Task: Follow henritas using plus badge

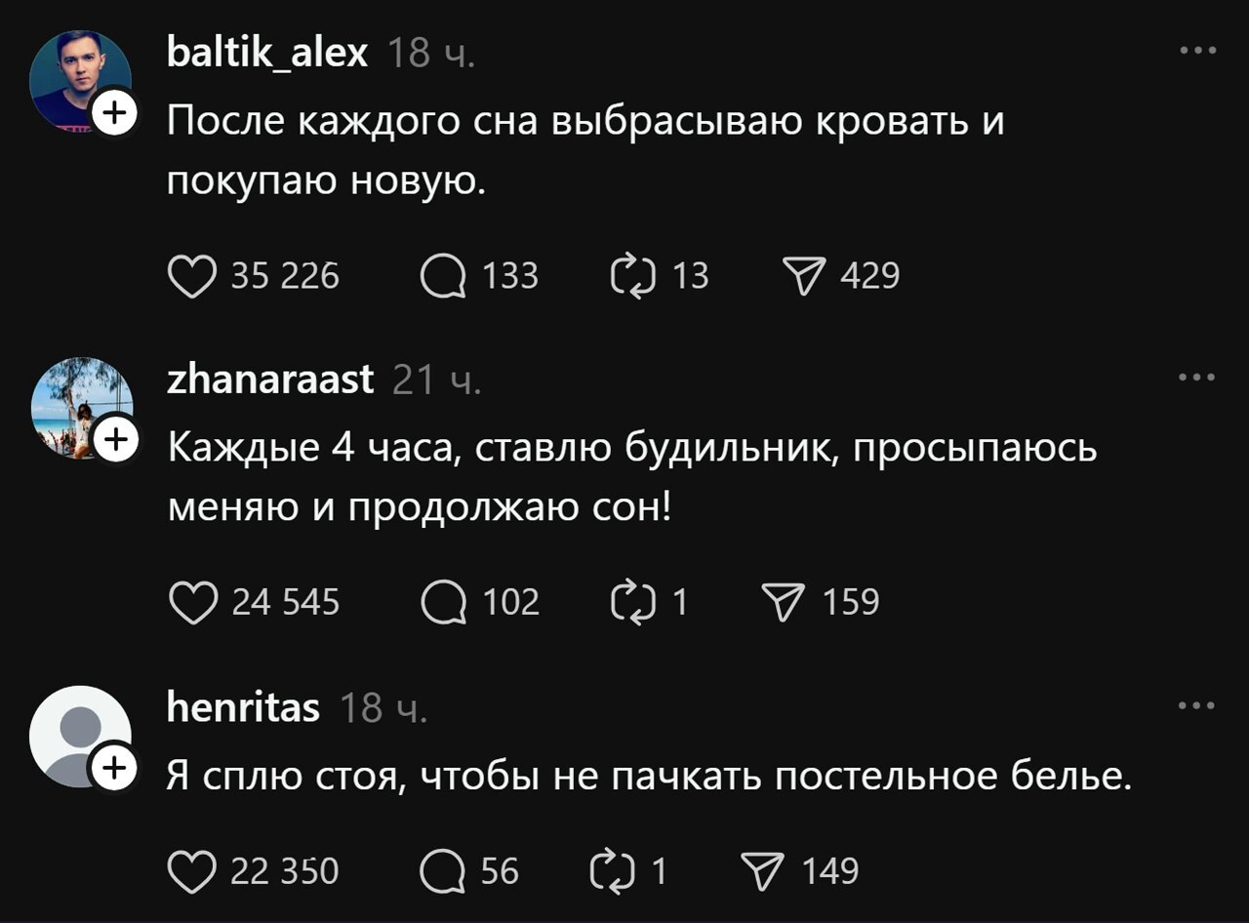Action: pos(115,769)
